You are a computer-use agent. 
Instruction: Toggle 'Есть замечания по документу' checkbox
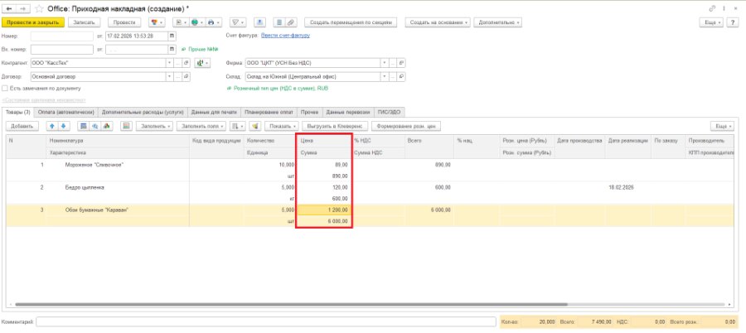click(5, 89)
